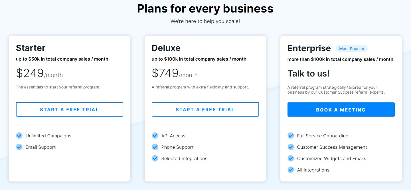Click checkmark beside Customer Success Management
411x190 pixels.
coord(291,147)
